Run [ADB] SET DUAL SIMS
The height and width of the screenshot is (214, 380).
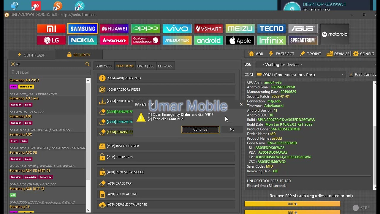coord(166,194)
